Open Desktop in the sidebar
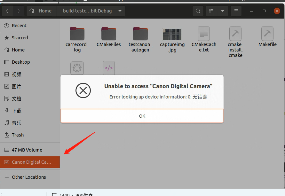This screenshot has width=285, height=196. tap(30, 62)
